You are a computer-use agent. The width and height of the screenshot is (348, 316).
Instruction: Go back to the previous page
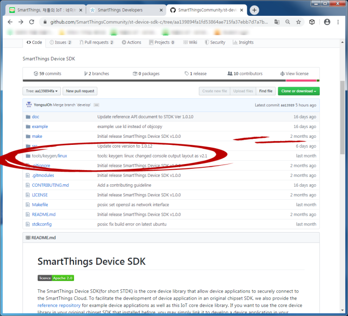[10, 22]
